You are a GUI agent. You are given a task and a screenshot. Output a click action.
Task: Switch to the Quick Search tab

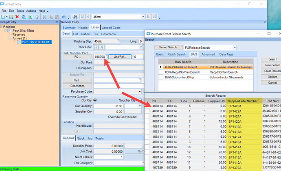pyautogui.click(x=177, y=54)
